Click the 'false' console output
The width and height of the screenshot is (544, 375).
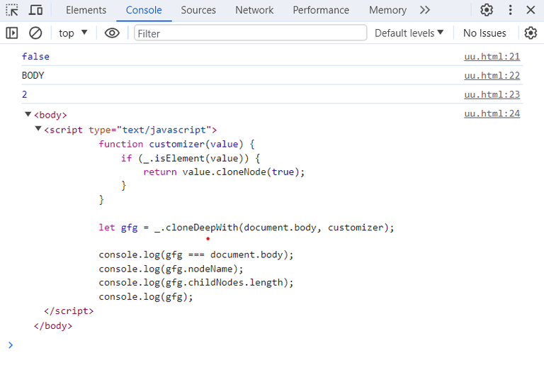tap(35, 56)
